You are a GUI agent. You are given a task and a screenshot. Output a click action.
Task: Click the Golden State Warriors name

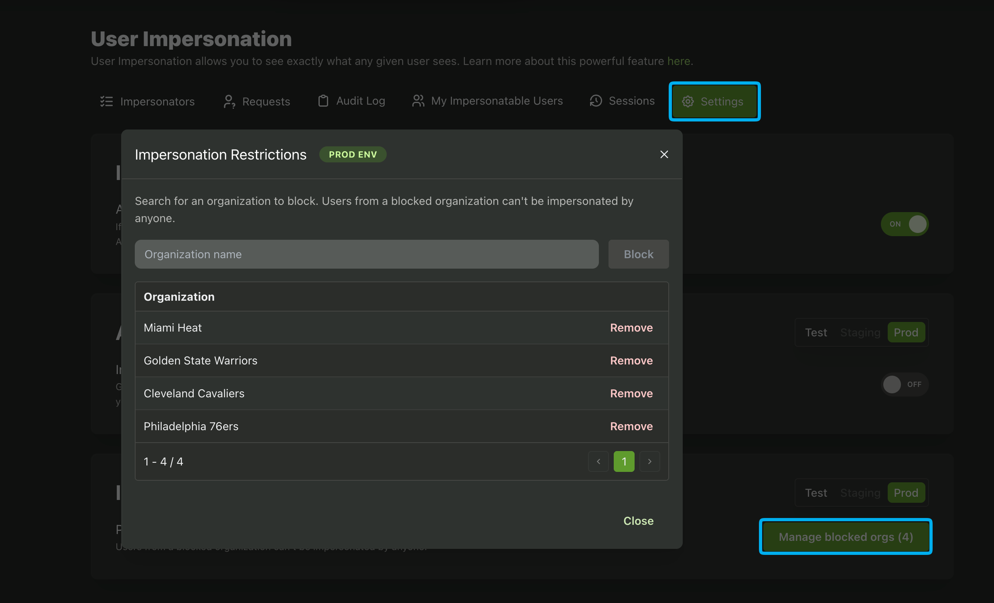[x=201, y=360]
